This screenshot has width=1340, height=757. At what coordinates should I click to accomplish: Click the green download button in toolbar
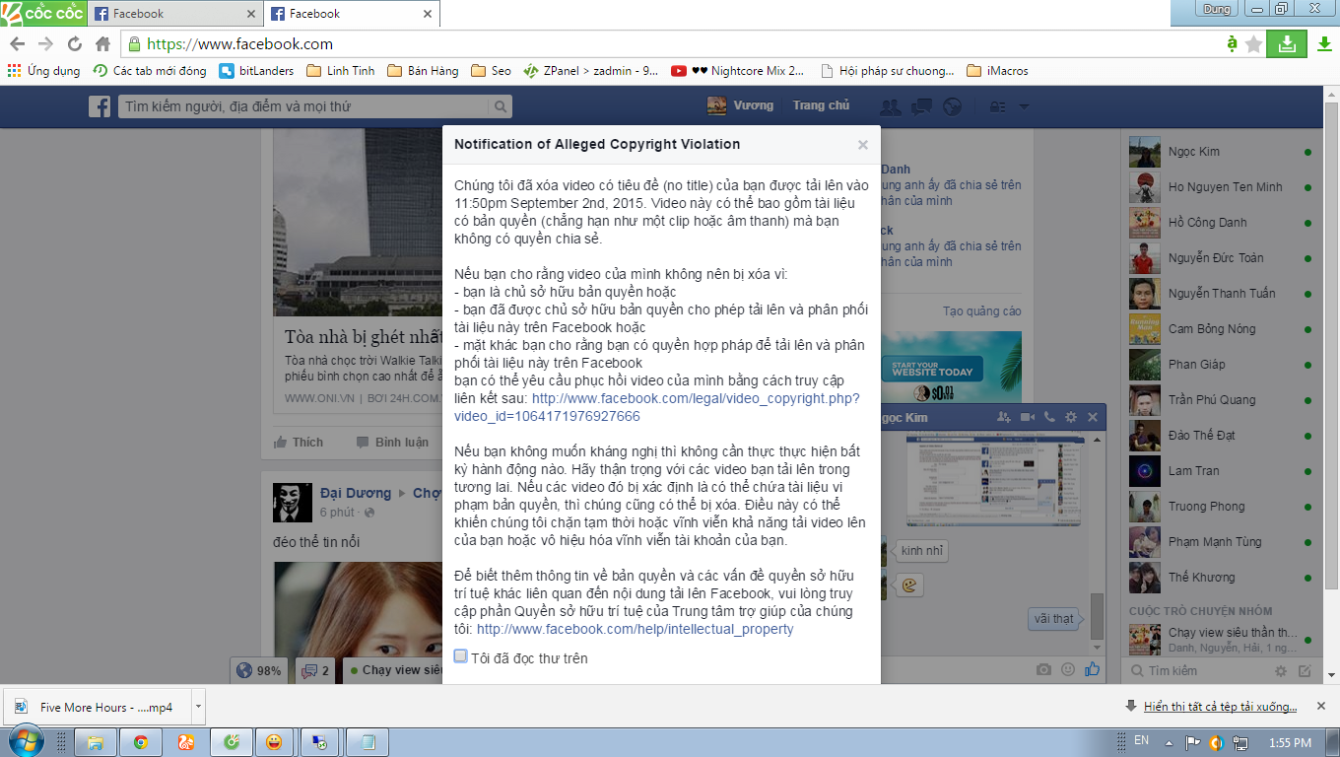coord(1287,44)
